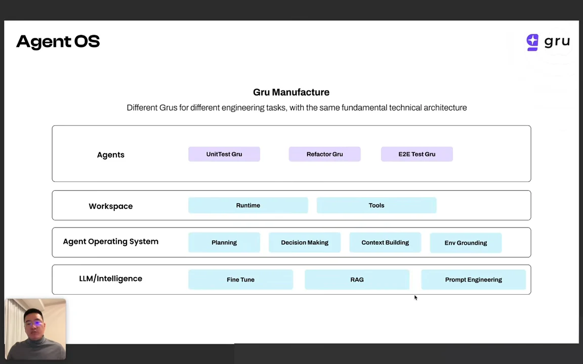Choose the Decision Making block
This screenshot has width=583, height=364.
point(305,243)
